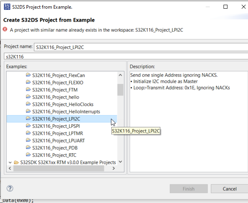Click folder icon of S32K116_Project_hello
The image size is (248, 203).
click(28, 97)
